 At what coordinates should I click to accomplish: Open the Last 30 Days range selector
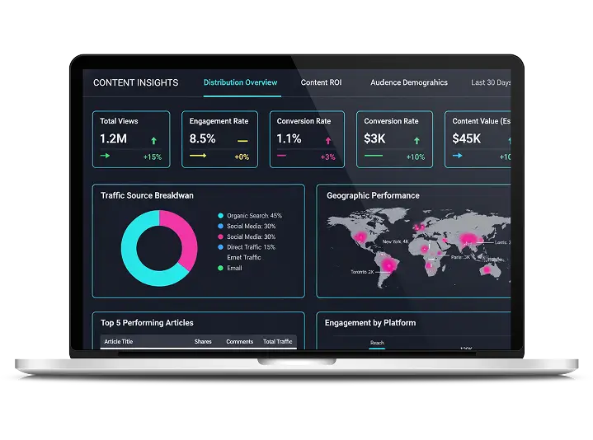click(491, 82)
